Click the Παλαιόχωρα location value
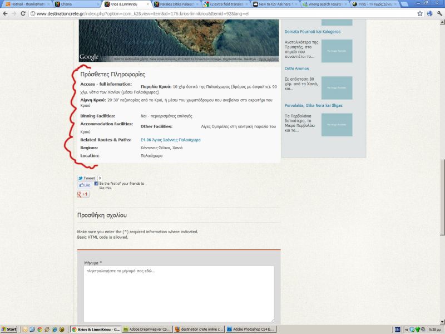The width and height of the screenshot is (445, 334). click(151, 156)
